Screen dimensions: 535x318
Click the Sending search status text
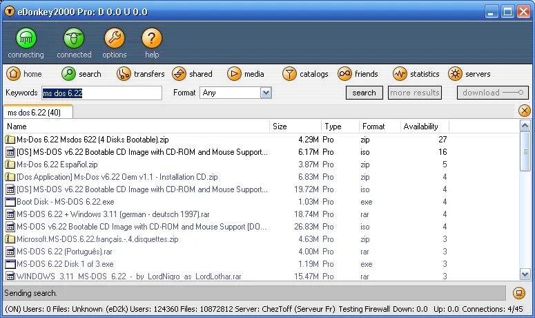(x=30, y=293)
